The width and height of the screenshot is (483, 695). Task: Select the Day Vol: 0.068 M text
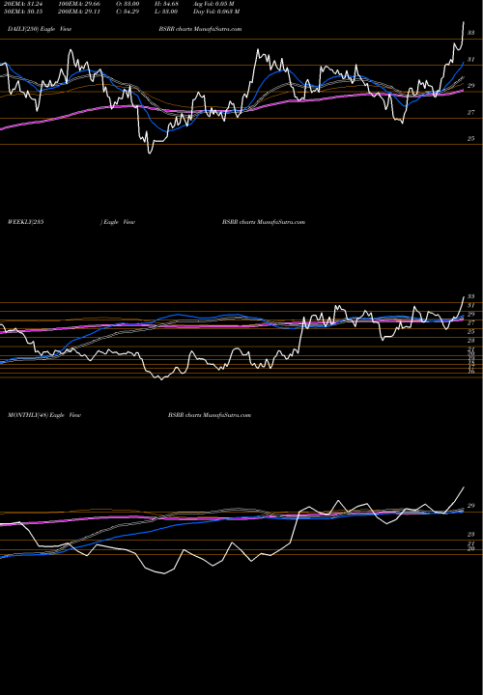216,12
